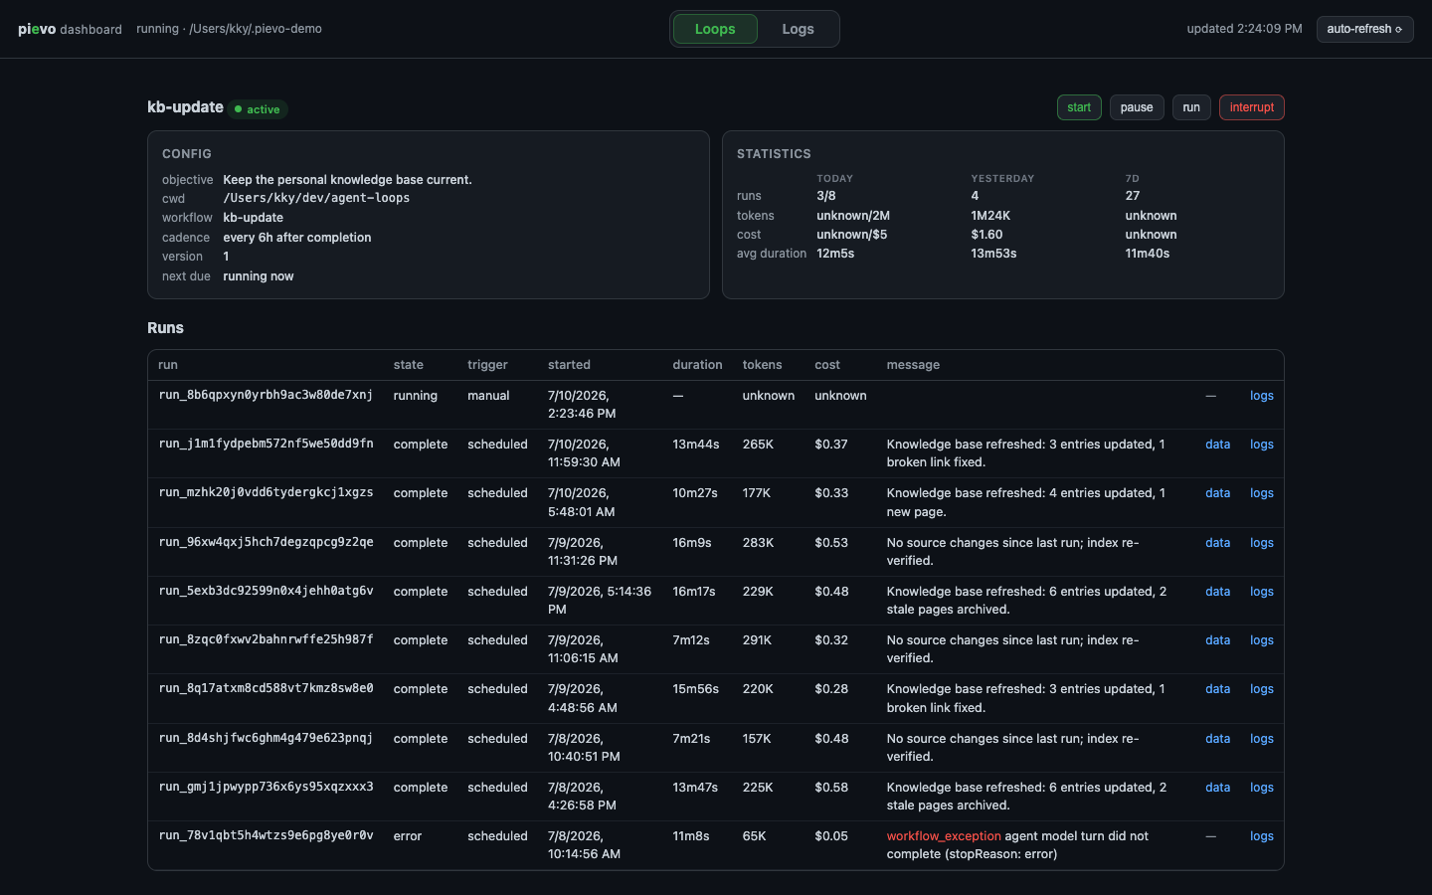Open data for run_8d4shjfwc6ghm4g479e623pnqj

point(1217,739)
